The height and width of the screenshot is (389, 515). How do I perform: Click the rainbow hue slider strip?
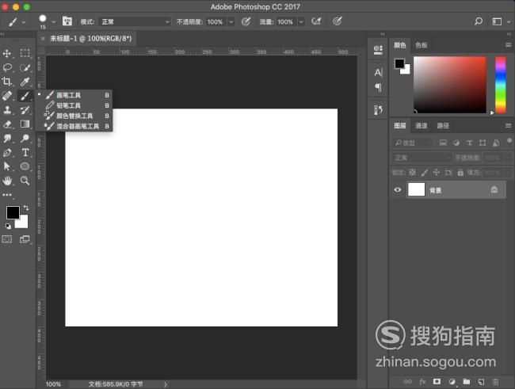(x=501, y=85)
